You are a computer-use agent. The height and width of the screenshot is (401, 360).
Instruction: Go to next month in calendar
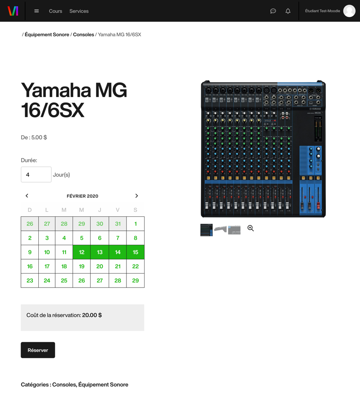pyautogui.click(x=136, y=196)
